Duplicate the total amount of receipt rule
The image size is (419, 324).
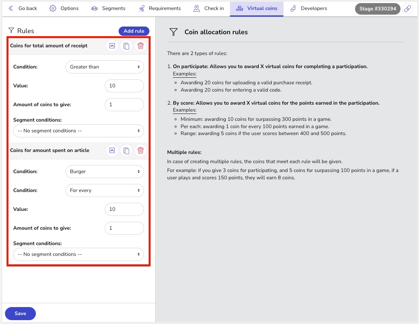tap(126, 46)
